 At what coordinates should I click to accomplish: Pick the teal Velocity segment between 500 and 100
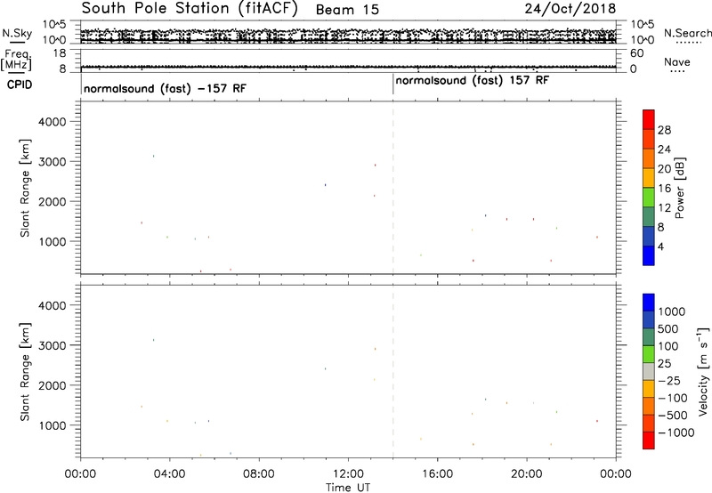coord(649,337)
